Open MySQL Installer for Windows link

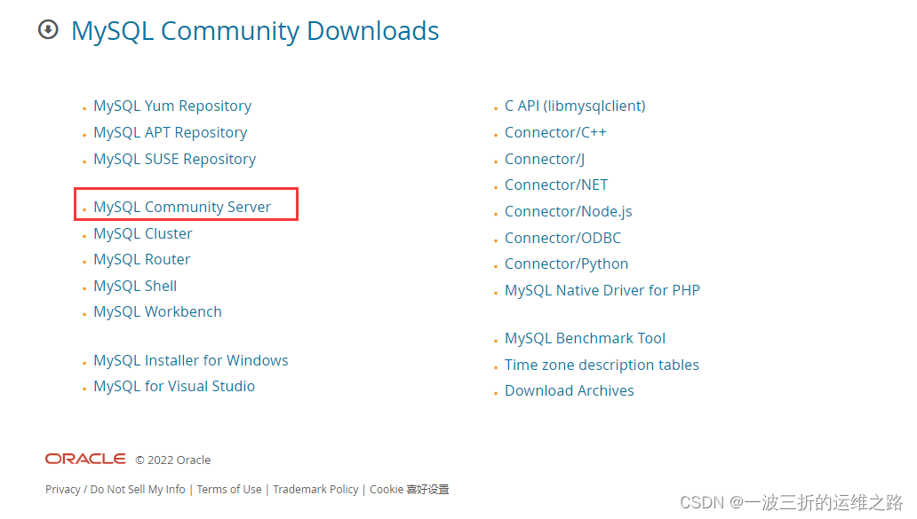point(191,360)
